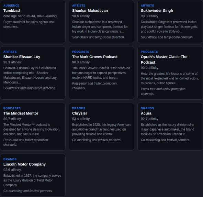Screen dimensions: 203x197
Task: Open the Shankar-Ehsaan-Loy card title
Action: (22, 57)
